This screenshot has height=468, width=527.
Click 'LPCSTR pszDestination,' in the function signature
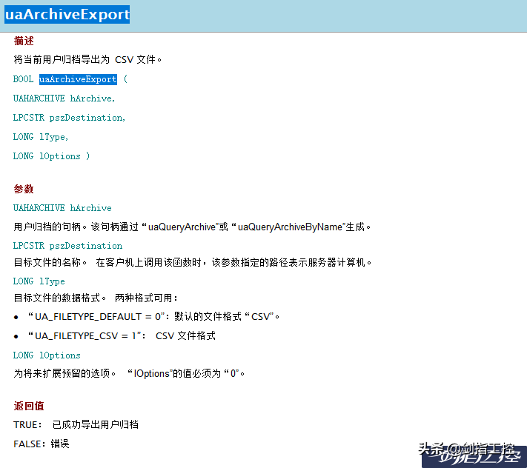point(70,118)
